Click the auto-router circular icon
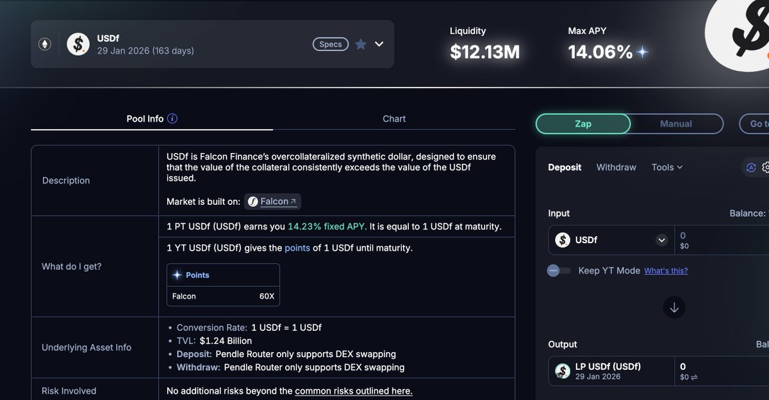 751,168
